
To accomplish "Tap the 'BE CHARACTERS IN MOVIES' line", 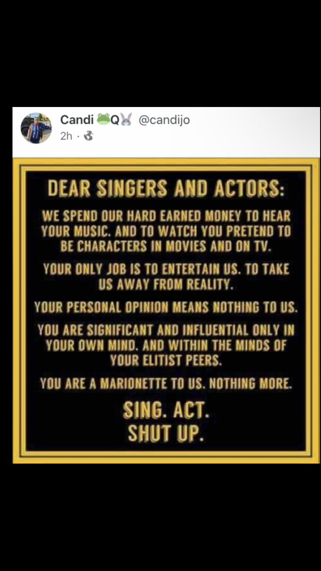I will [166, 247].
